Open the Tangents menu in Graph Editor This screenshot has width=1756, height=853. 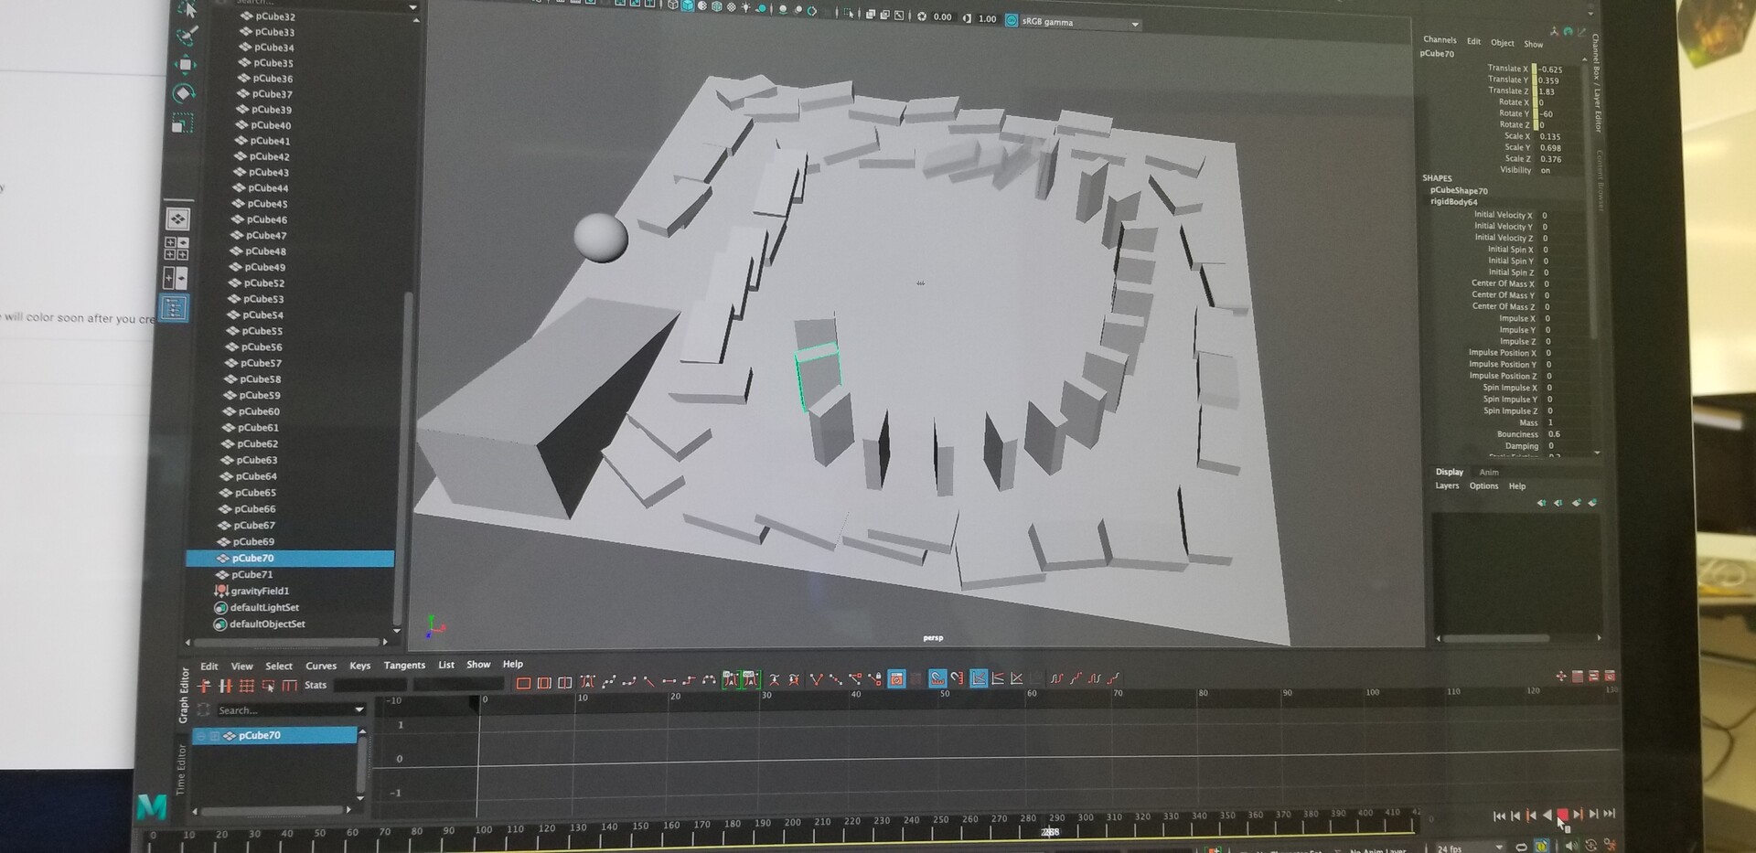click(x=404, y=666)
